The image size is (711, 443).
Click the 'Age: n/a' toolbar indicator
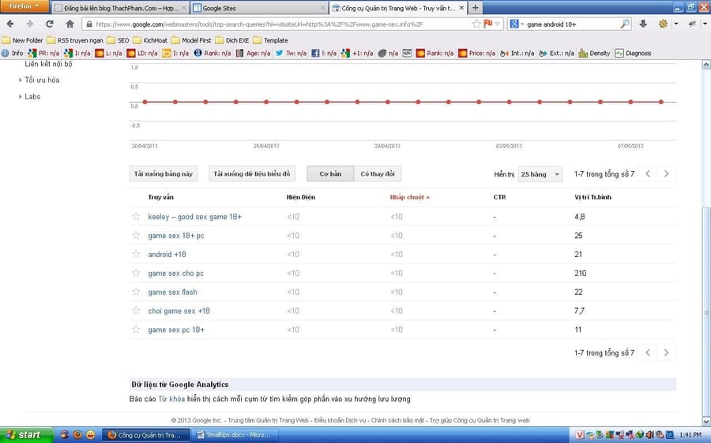(253, 53)
